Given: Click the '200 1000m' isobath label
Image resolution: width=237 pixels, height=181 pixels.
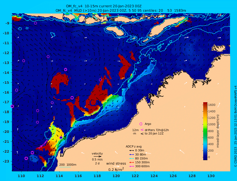Looking at the screenshot, I should pyautogui.click(x=68, y=165).
